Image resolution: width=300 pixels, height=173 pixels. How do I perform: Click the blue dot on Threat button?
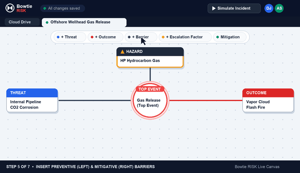tap(58, 37)
